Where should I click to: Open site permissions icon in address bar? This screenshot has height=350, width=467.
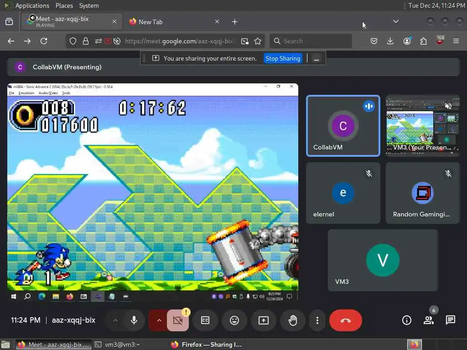99,41
